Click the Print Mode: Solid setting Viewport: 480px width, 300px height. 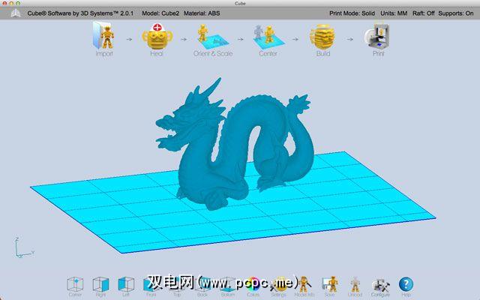pos(352,13)
